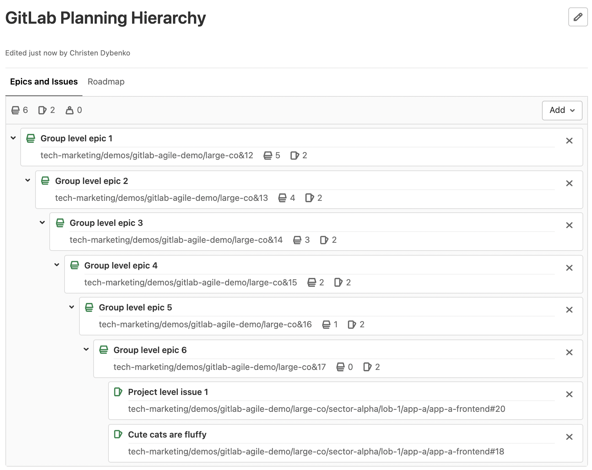
Task: Open Group level epic 1 link
Action: point(76,139)
